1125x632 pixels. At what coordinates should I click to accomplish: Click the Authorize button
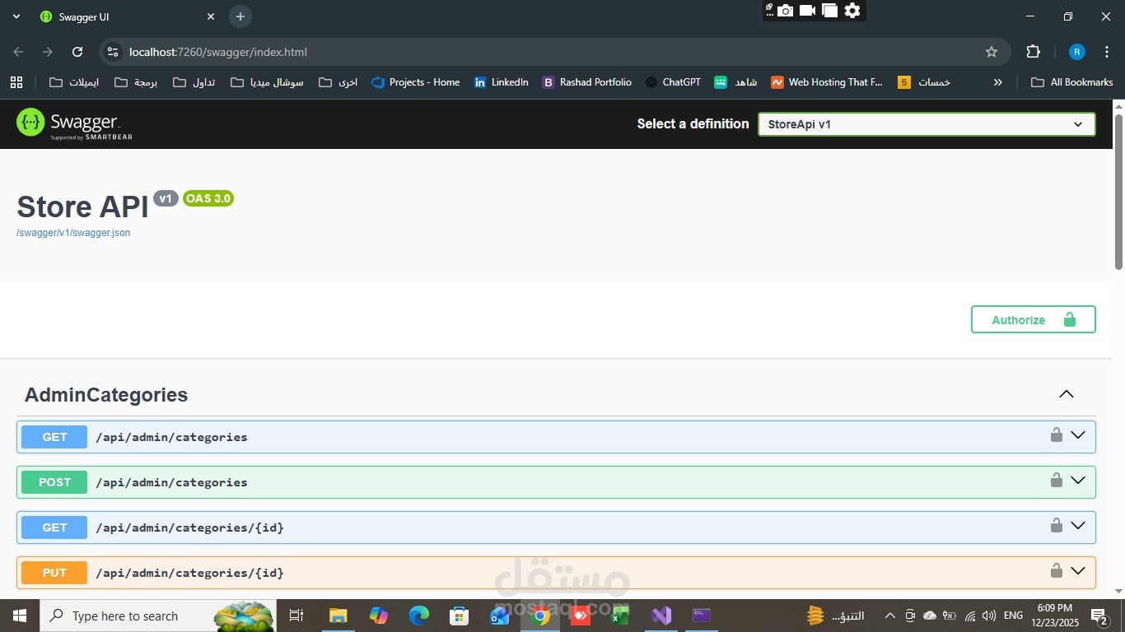pos(1033,319)
